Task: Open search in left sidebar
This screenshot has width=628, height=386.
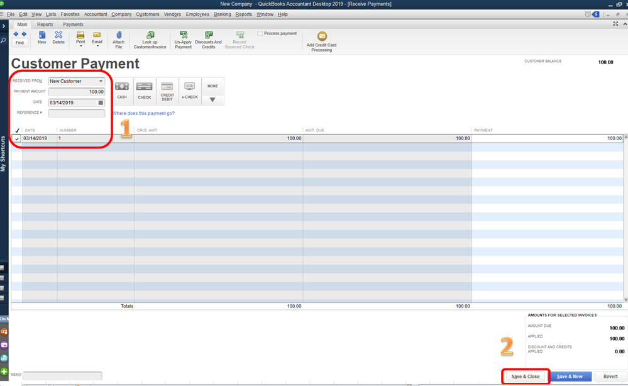Action: click(x=4, y=40)
